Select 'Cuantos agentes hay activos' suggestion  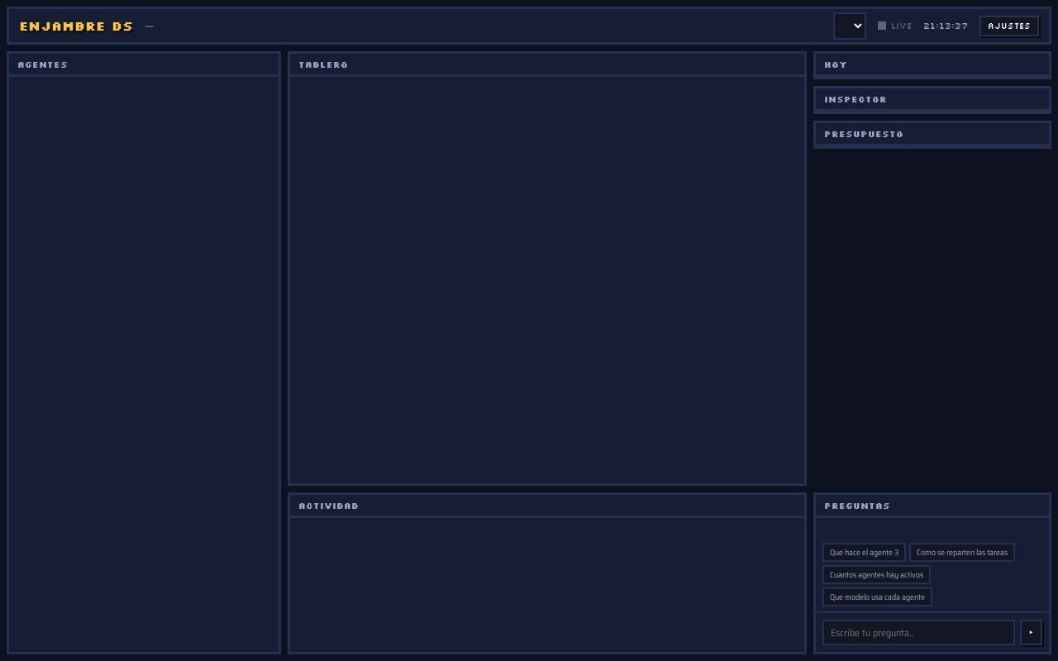pyautogui.click(x=876, y=575)
